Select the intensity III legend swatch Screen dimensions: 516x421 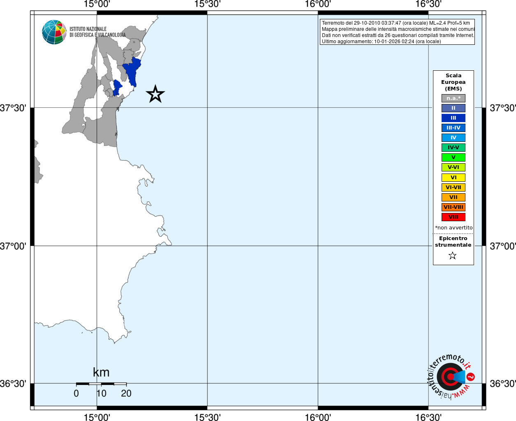point(454,118)
